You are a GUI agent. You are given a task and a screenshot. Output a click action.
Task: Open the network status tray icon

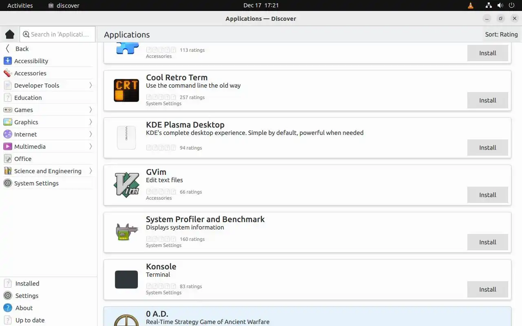(x=489, y=5)
